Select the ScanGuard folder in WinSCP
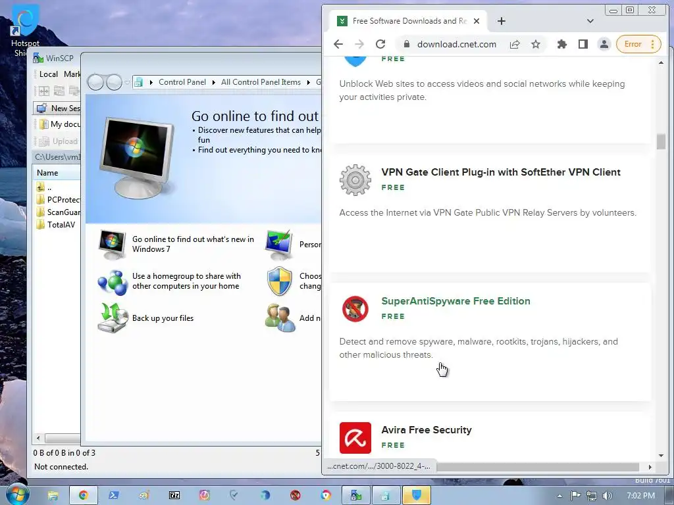Viewport: 674px width, 505px height. point(59,212)
